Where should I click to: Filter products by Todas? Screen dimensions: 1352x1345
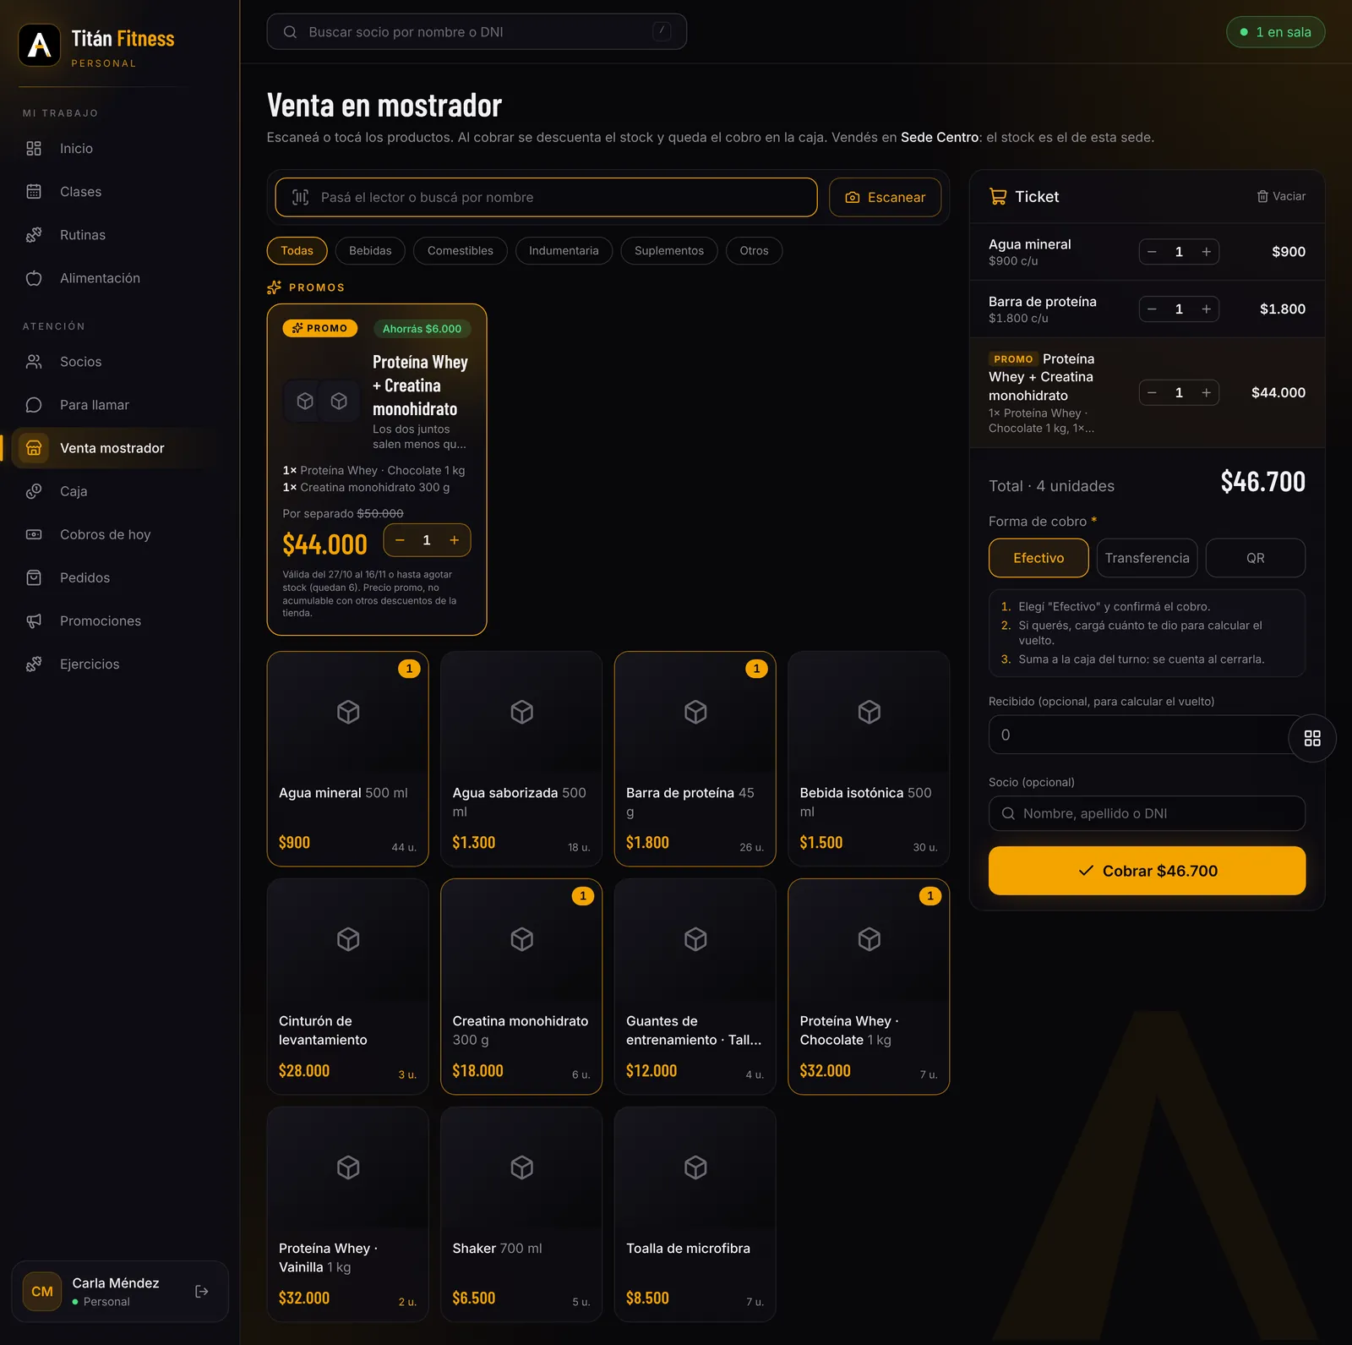coord(297,250)
